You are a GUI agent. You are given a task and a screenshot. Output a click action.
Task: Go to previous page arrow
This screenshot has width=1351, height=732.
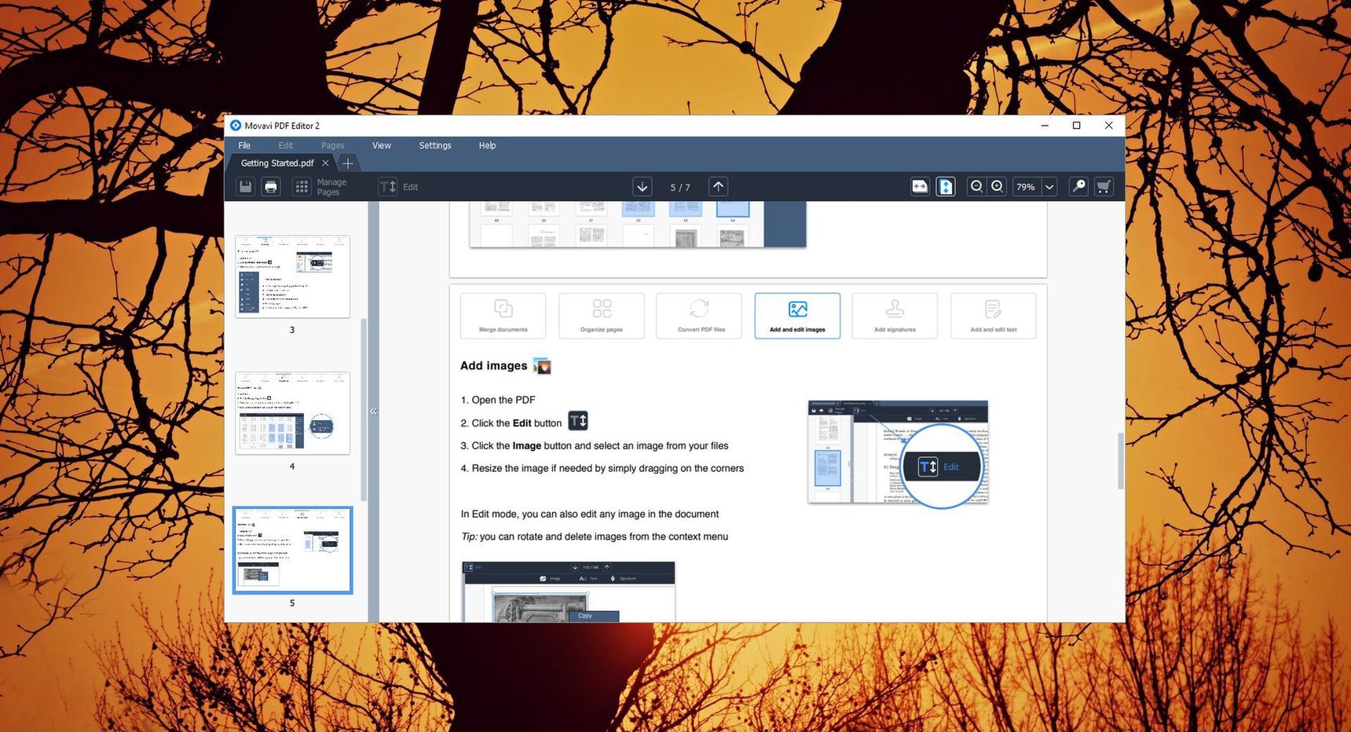718,187
